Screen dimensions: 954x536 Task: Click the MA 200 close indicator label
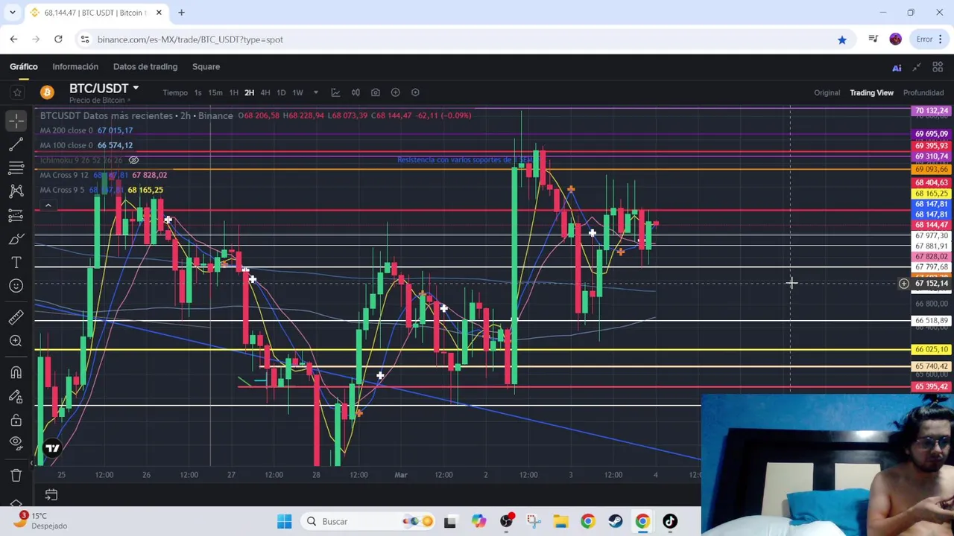click(x=66, y=130)
